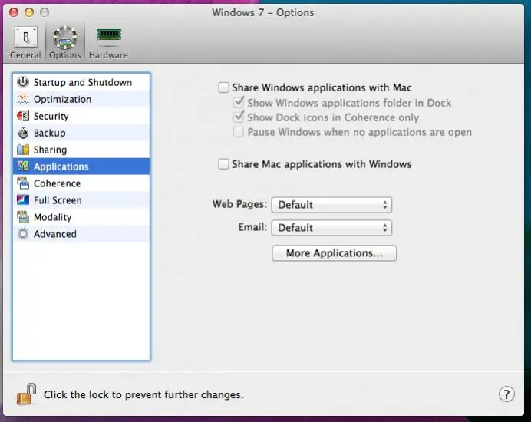This screenshot has width=531, height=422.
Task: Select Optimization in the sidebar list
Action: point(62,99)
